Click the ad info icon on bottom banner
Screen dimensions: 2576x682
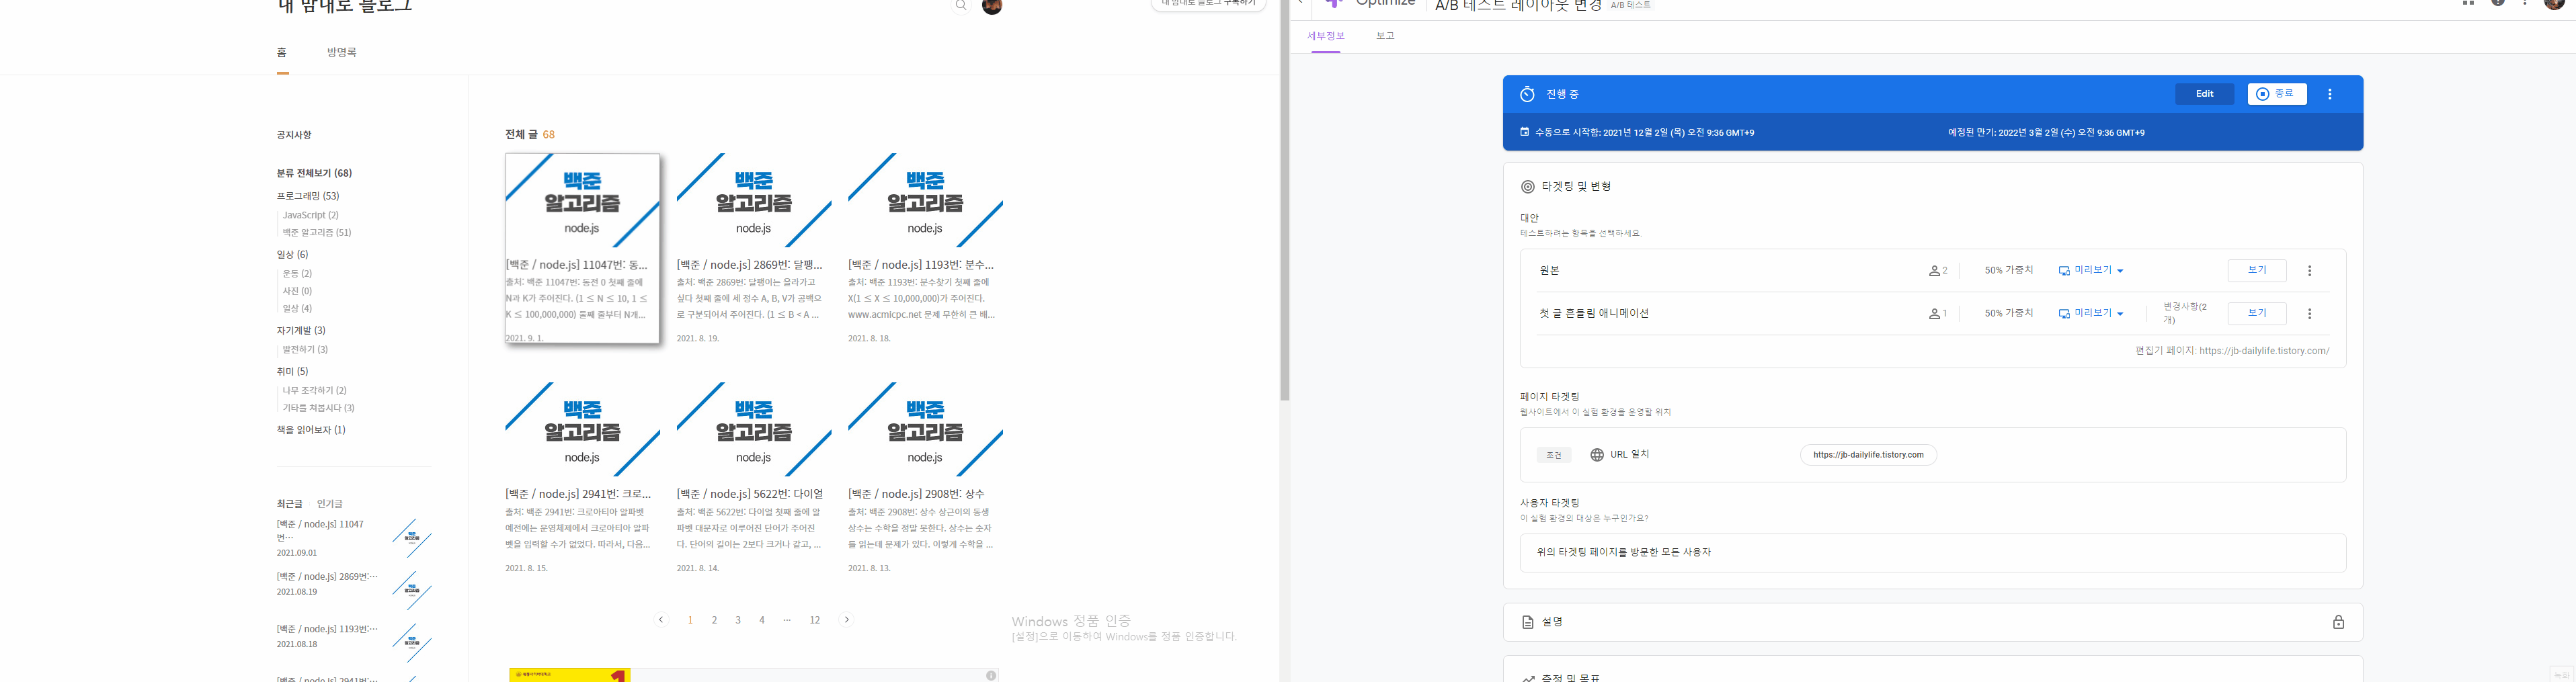pyautogui.click(x=991, y=676)
